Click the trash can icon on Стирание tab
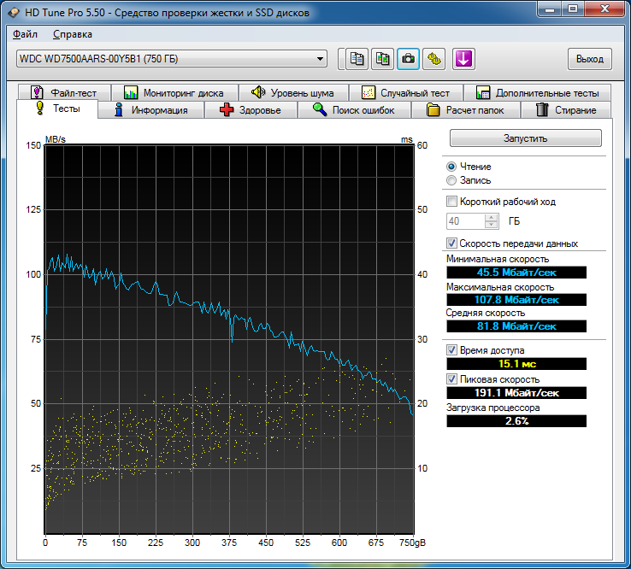The width and height of the screenshot is (631, 569). point(542,109)
